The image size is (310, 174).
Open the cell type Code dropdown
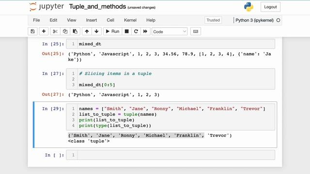click(x=170, y=31)
